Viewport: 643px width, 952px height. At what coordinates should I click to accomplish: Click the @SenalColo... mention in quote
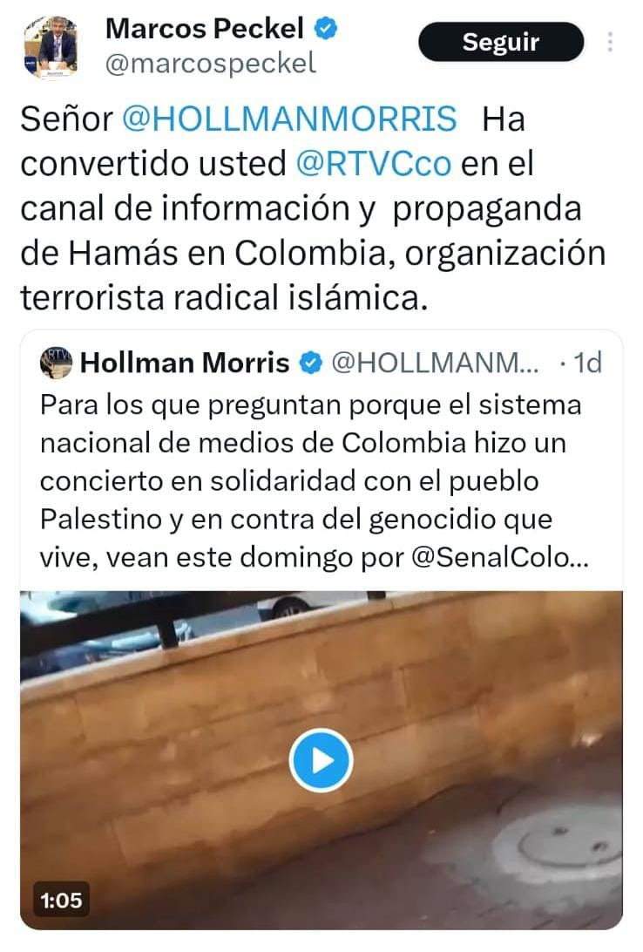[x=500, y=557]
